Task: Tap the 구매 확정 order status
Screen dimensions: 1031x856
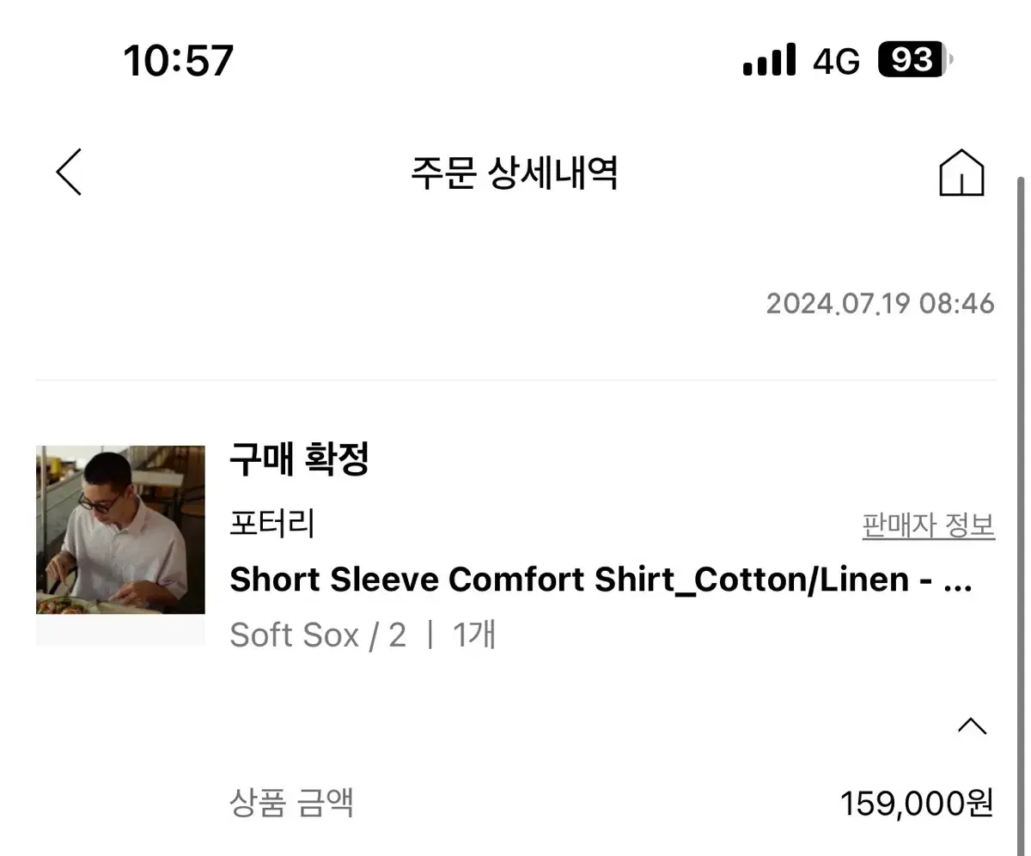Action: coord(299,460)
